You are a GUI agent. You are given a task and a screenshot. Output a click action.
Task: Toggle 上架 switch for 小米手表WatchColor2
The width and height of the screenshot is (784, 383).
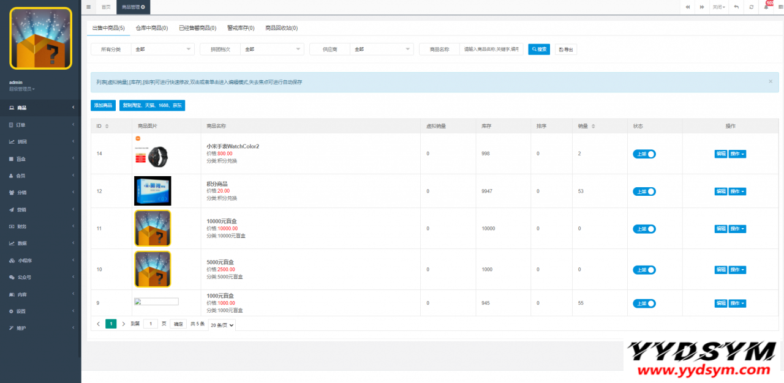[x=644, y=154]
